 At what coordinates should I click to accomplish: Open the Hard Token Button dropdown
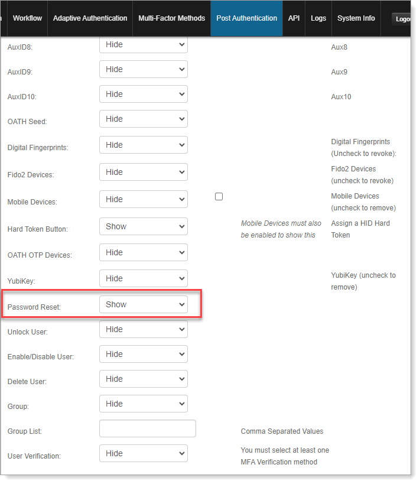[144, 227]
